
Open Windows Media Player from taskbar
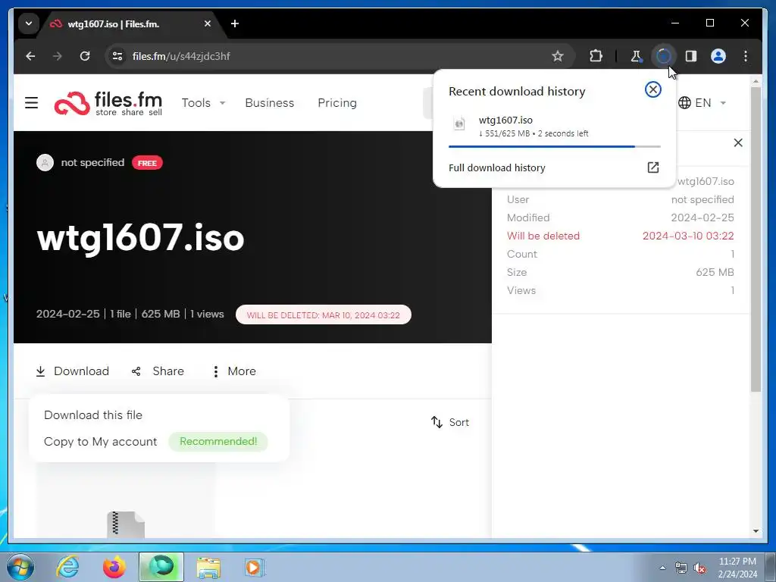[x=255, y=567]
